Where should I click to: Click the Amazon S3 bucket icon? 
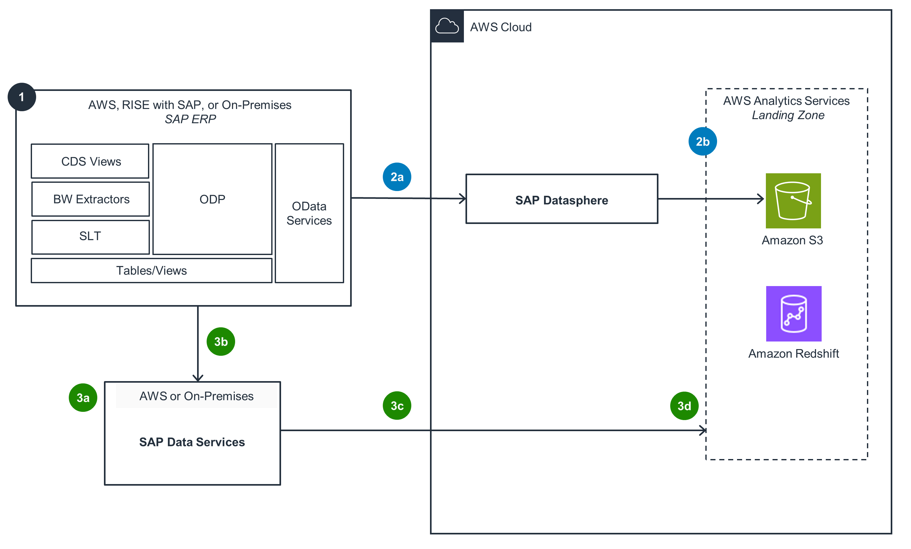pyautogui.click(x=793, y=201)
